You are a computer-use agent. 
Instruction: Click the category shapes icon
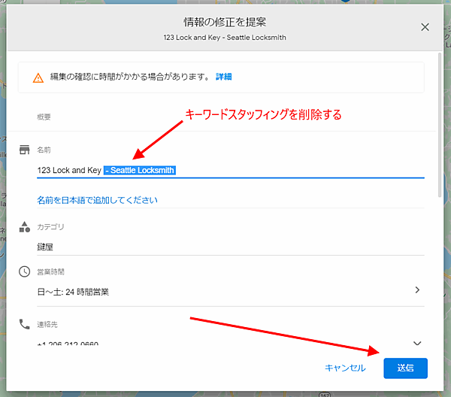click(25, 226)
